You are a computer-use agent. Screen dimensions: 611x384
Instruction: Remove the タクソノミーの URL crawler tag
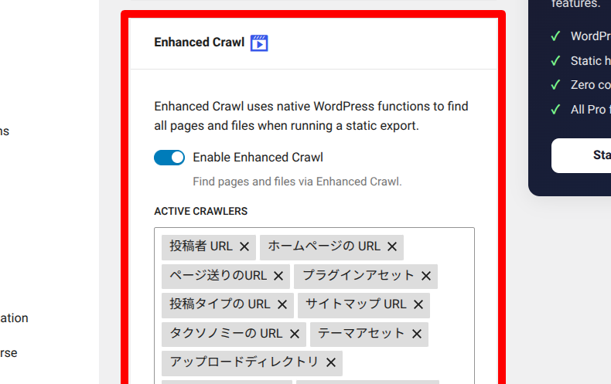tap(295, 334)
